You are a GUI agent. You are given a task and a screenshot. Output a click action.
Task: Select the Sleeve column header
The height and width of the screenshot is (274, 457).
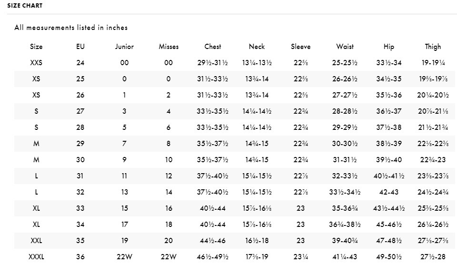[x=300, y=47]
